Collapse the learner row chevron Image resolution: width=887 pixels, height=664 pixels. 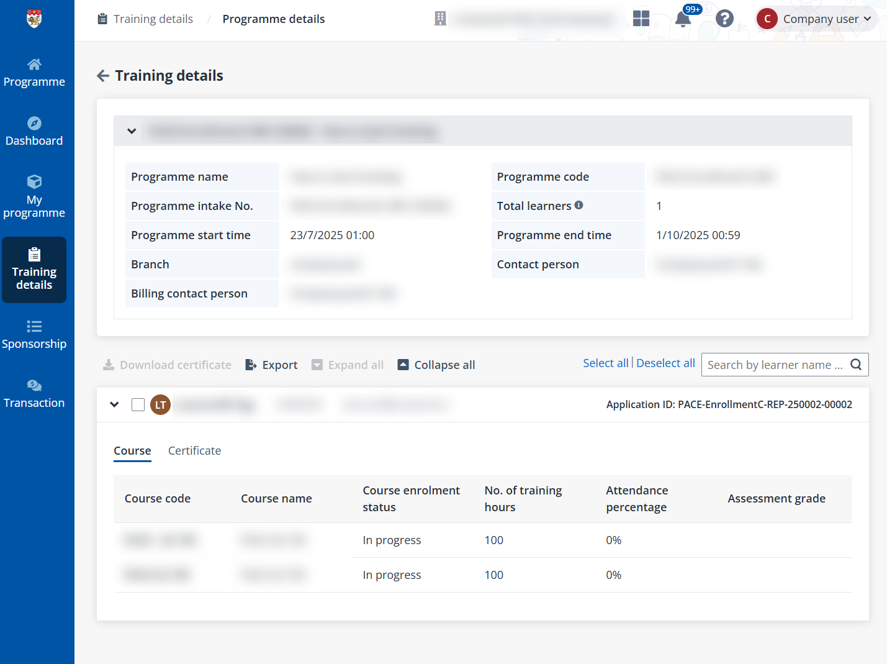click(114, 404)
